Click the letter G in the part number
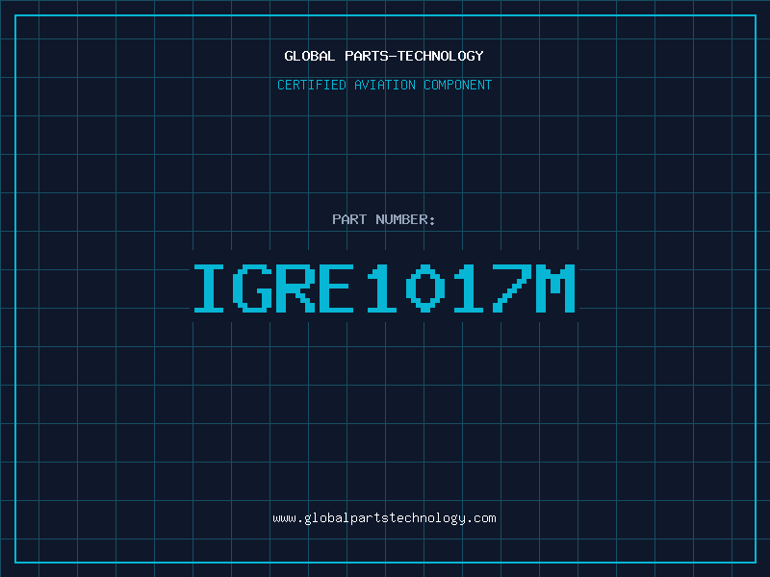The image size is (770, 577). pyautogui.click(x=253, y=288)
